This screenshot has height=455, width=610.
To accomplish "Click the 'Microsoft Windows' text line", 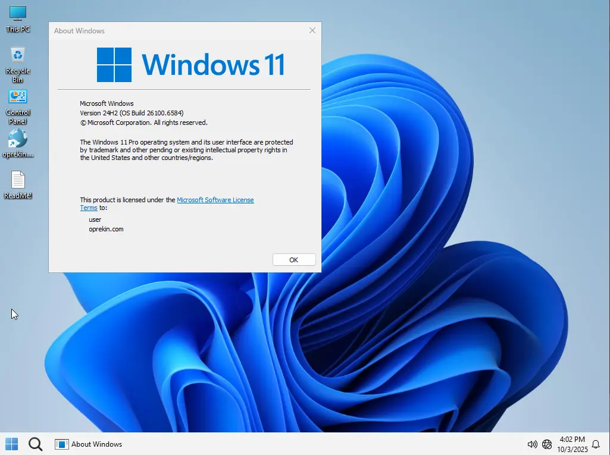I will point(107,103).
